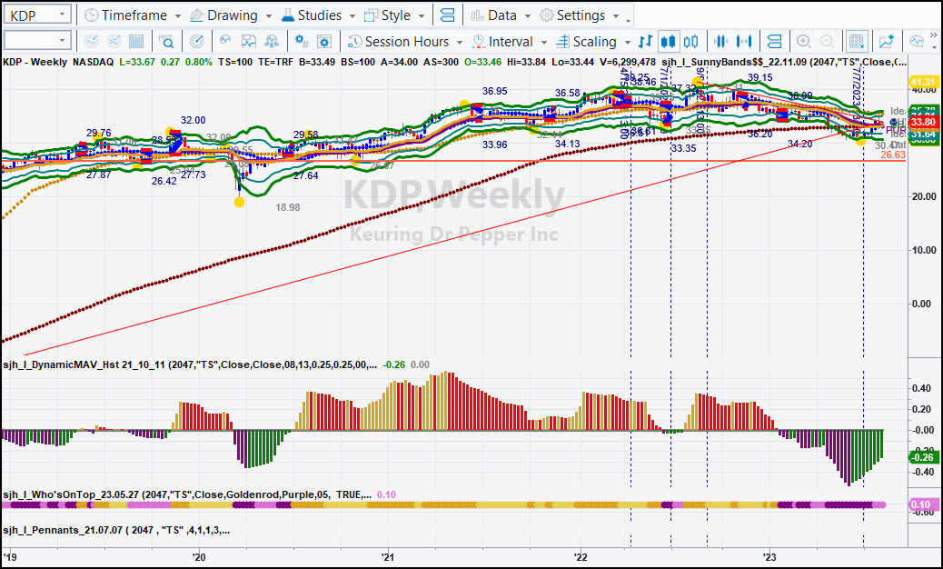This screenshot has width=943, height=569.
Task: Open the Drawing menu
Action: (231, 15)
